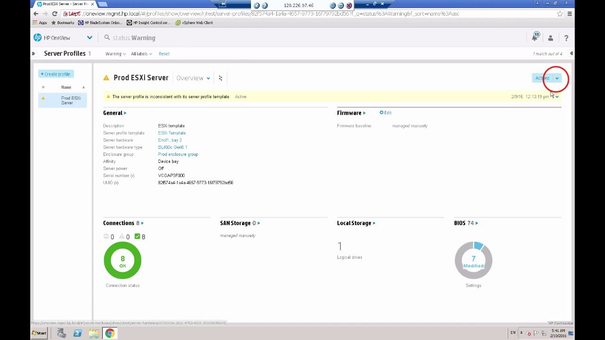Select Prod ESXi Server in profile list
605x340 pixels.
(x=62, y=101)
